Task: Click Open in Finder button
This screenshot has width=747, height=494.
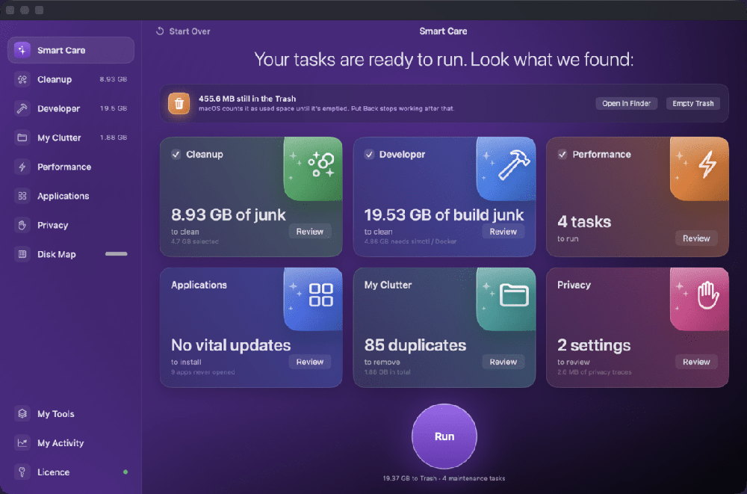Action: click(626, 103)
